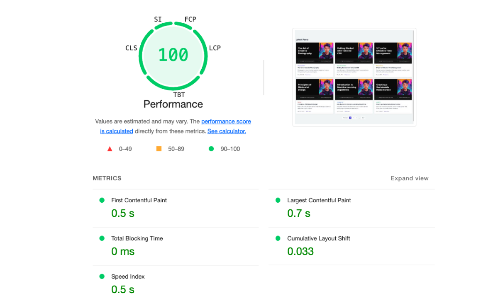Click the 100 performance score gauge
The height and width of the screenshot is (301, 498).
(x=173, y=55)
